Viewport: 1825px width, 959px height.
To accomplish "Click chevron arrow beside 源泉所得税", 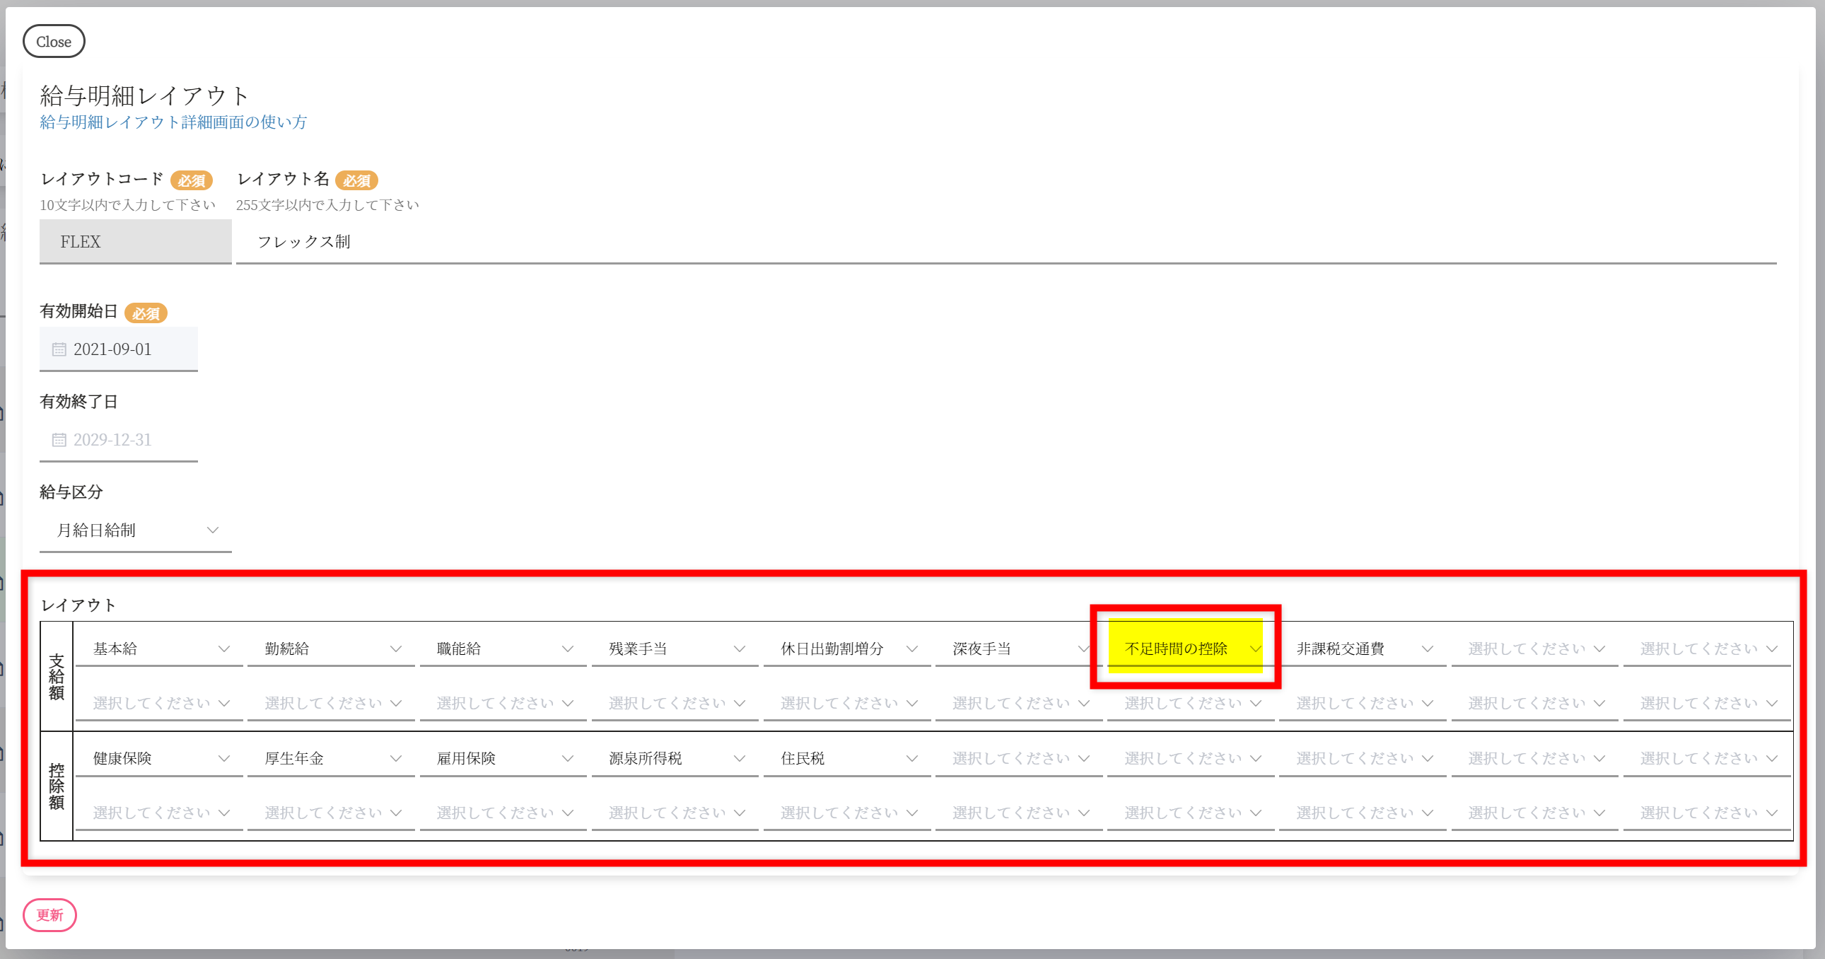I will tap(740, 758).
